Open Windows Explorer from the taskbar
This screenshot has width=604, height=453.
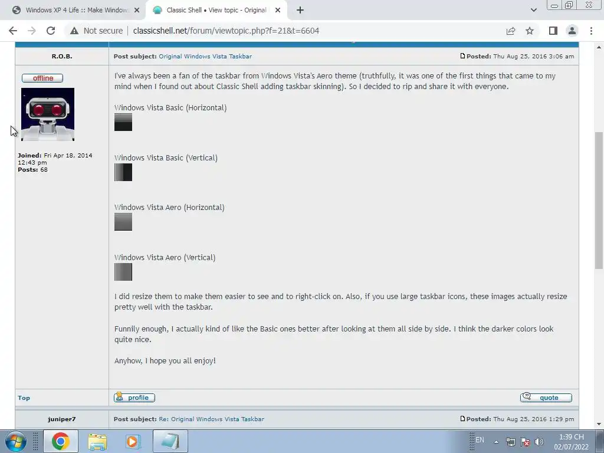[97, 441]
